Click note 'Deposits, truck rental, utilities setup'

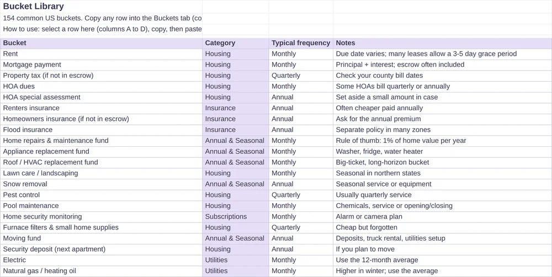pos(443,238)
